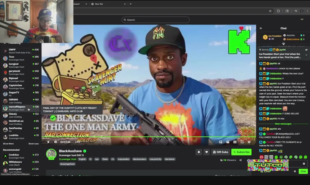Follow the channel with the heart button
The width and height of the screenshot is (310, 185).
(206, 152)
